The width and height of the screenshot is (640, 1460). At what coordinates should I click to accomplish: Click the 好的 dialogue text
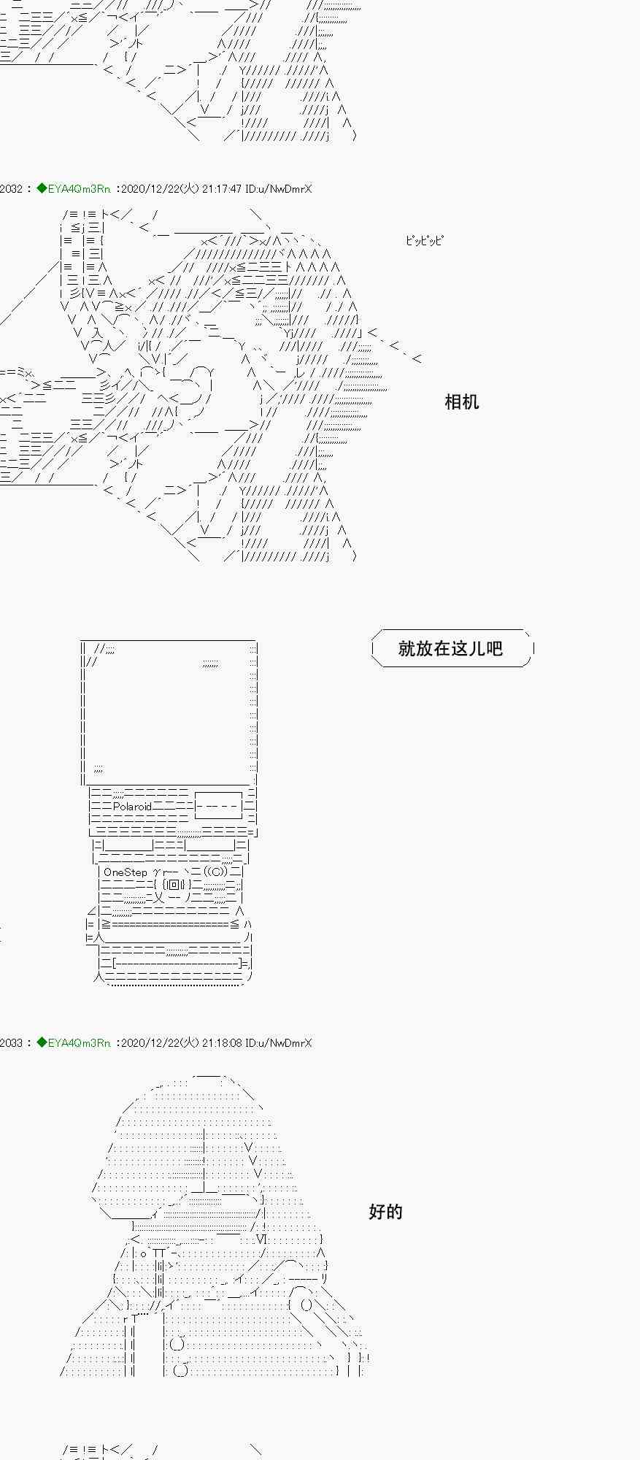click(385, 1213)
